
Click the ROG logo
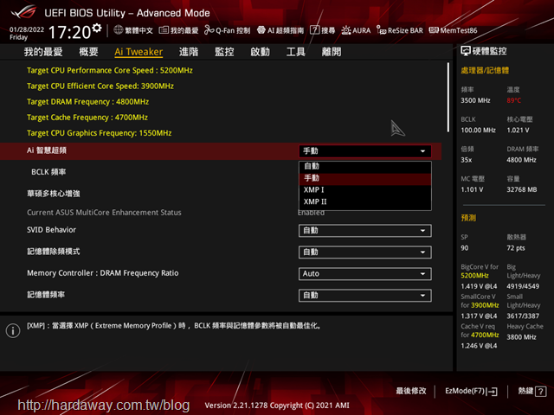point(23,12)
